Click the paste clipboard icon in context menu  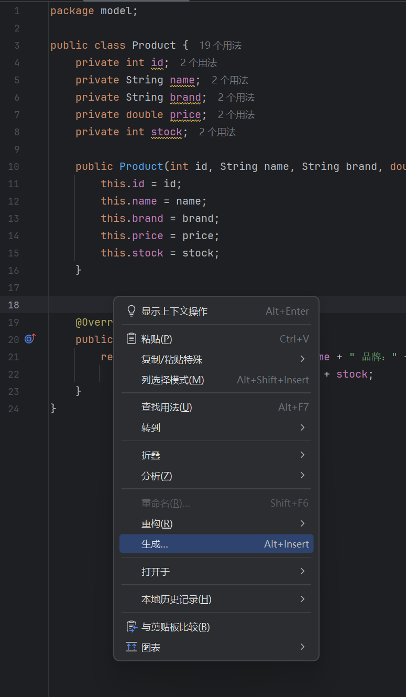click(x=131, y=339)
